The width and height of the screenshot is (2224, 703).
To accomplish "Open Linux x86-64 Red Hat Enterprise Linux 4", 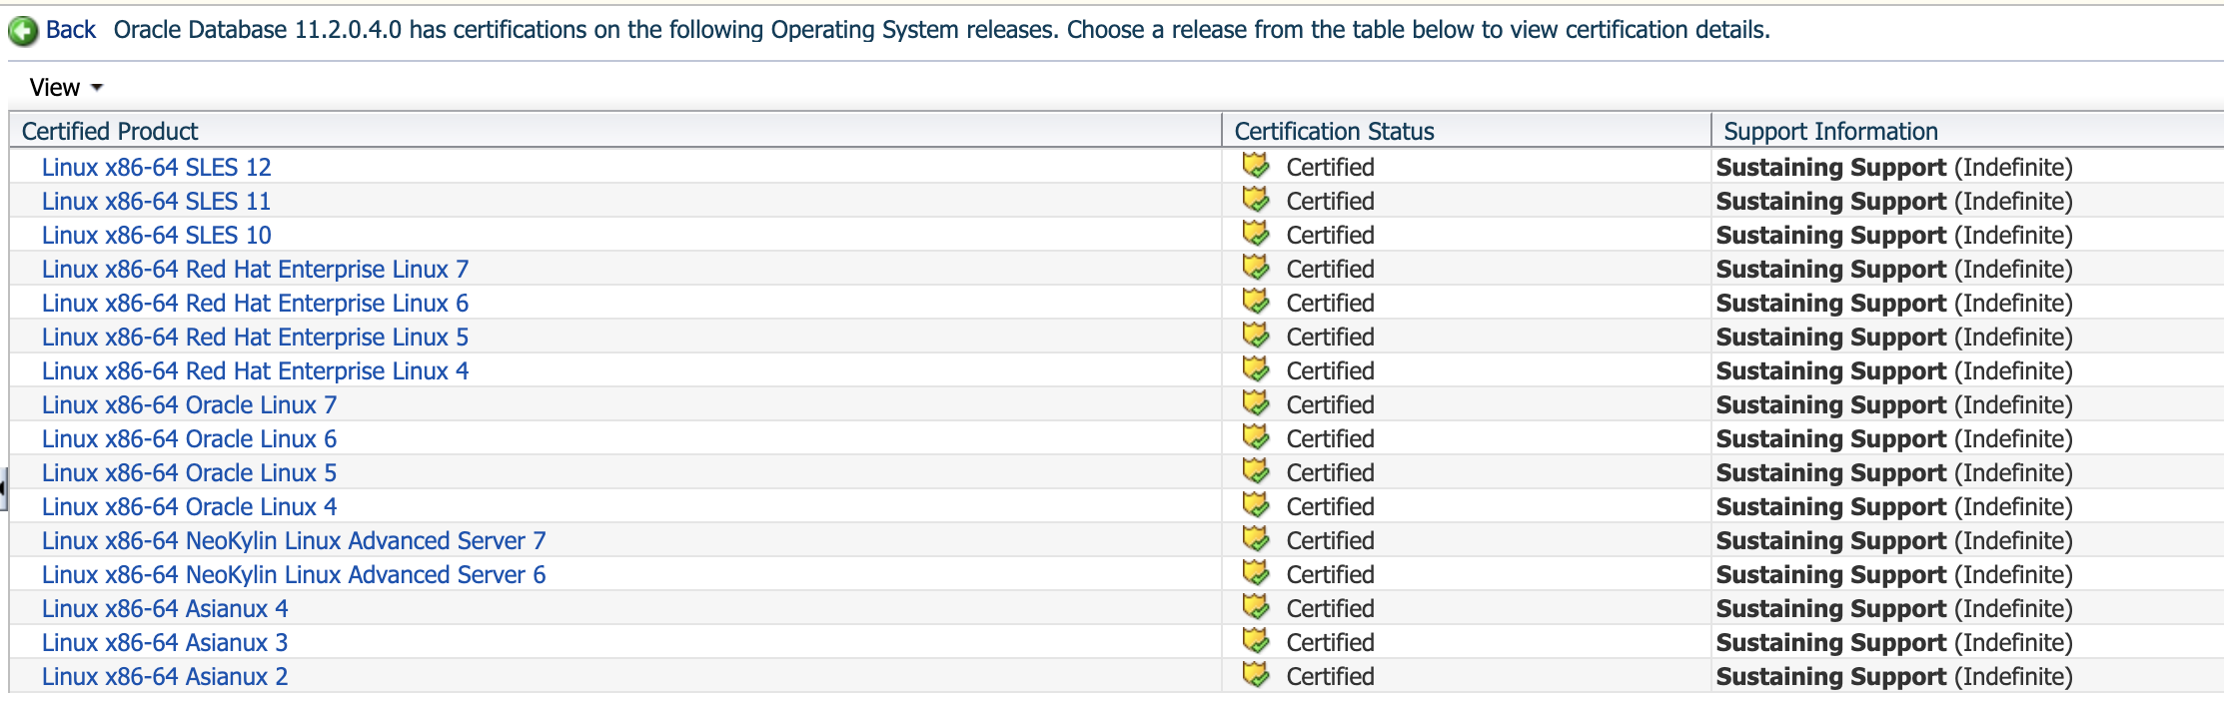I will pos(255,371).
